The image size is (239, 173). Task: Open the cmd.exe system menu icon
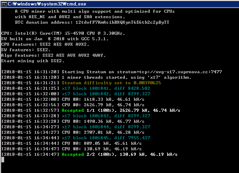click(4, 4)
